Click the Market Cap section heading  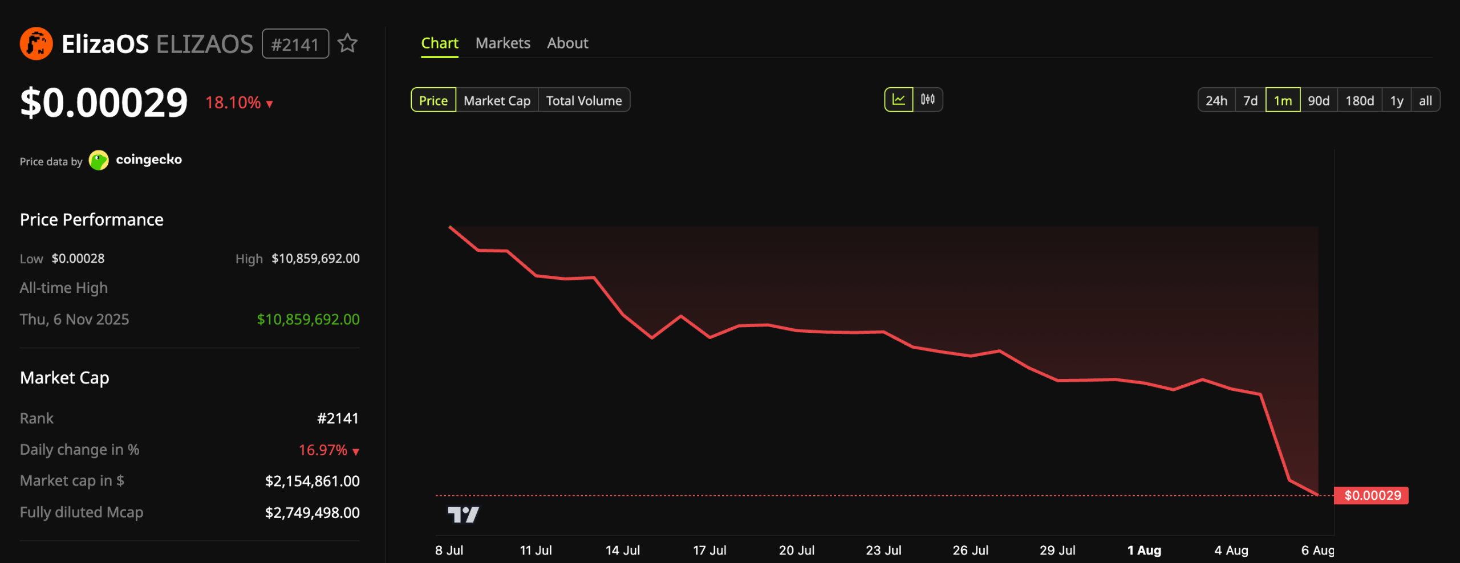pyautogui.click(x=64, y=378)
